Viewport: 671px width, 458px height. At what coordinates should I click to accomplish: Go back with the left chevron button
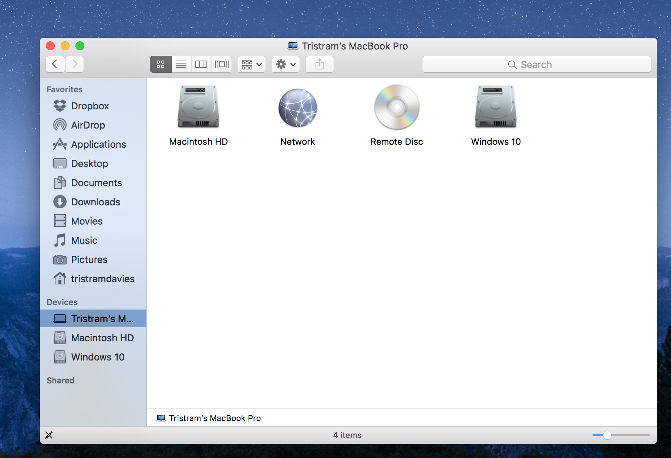pos(55,64)
